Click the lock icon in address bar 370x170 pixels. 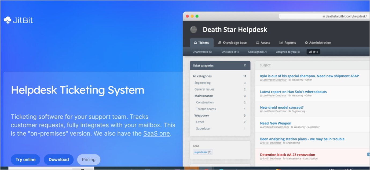click(324, 16)
